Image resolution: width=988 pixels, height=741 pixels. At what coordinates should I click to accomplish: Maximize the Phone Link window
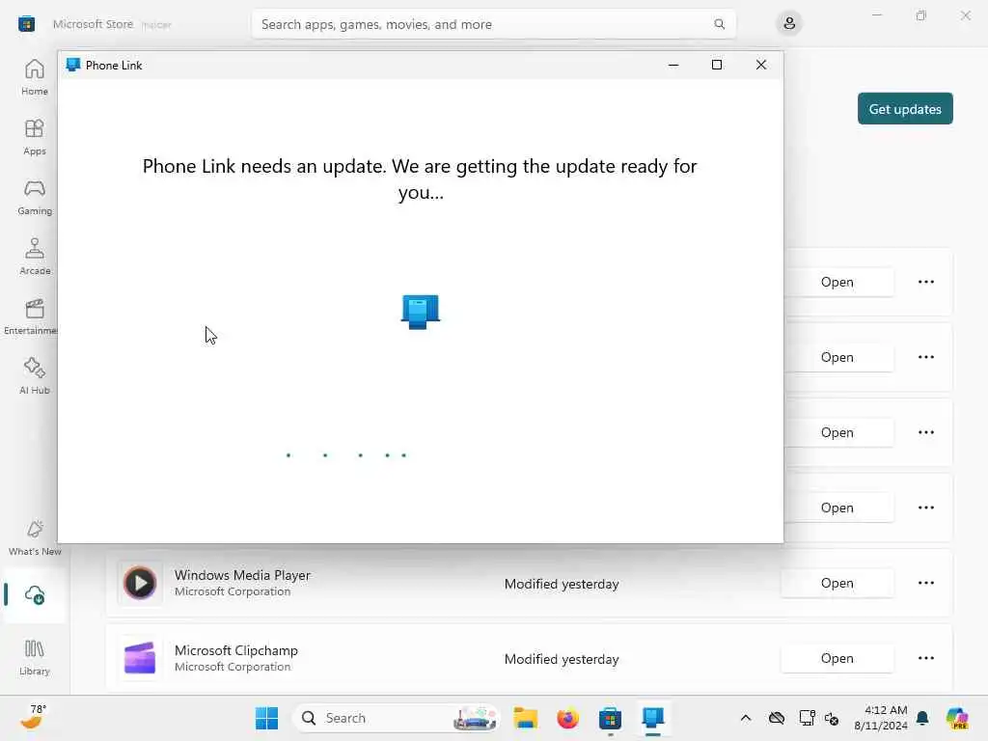tap(717, 65)
